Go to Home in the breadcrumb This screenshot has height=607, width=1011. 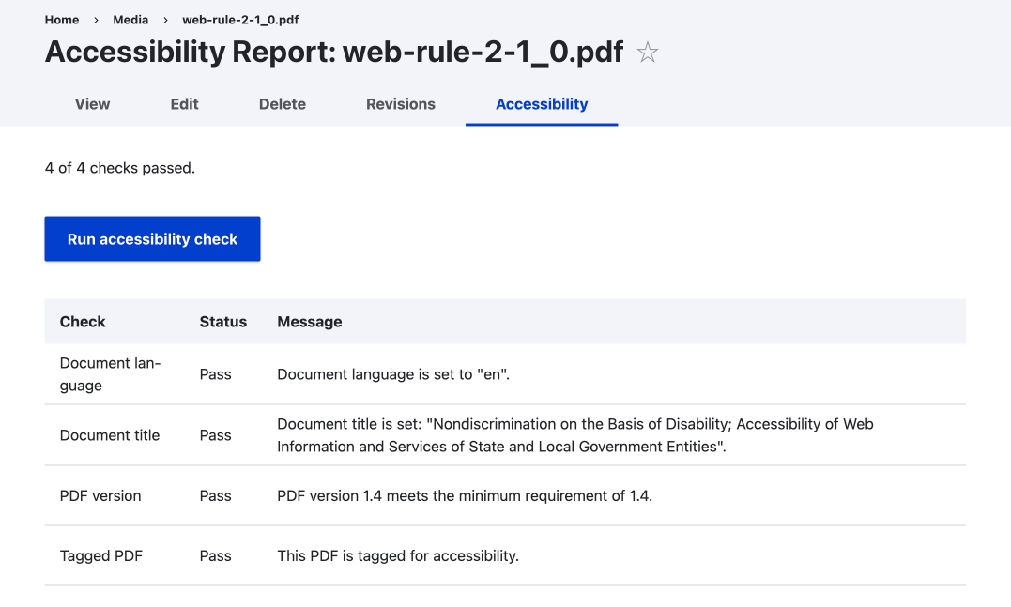[62, 20]
